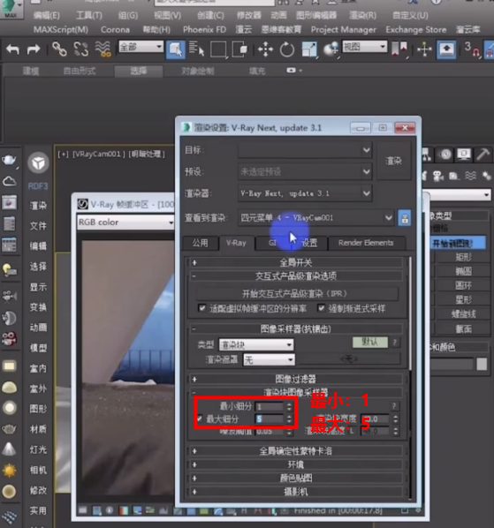Screen dimensions: 494x528
Task: Click the Undo arrow in the toolbar
Action: [12, 49]
